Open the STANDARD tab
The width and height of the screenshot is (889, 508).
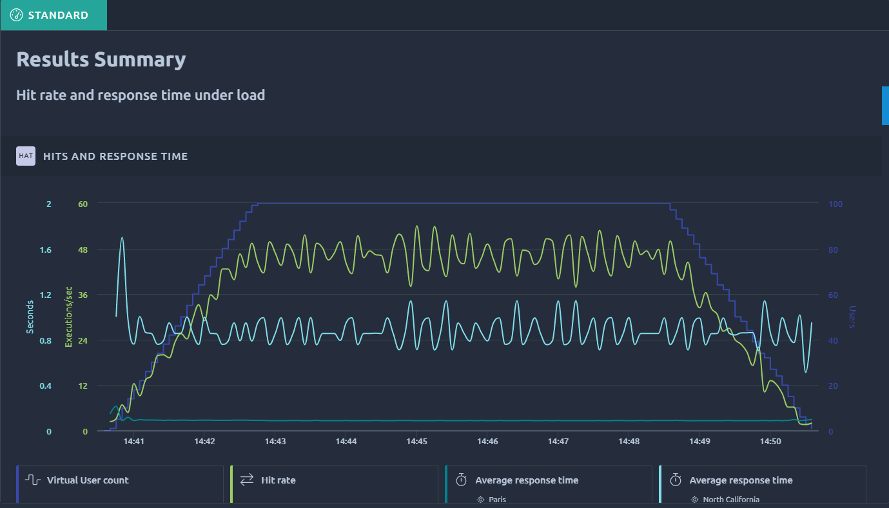pos(54,15)
